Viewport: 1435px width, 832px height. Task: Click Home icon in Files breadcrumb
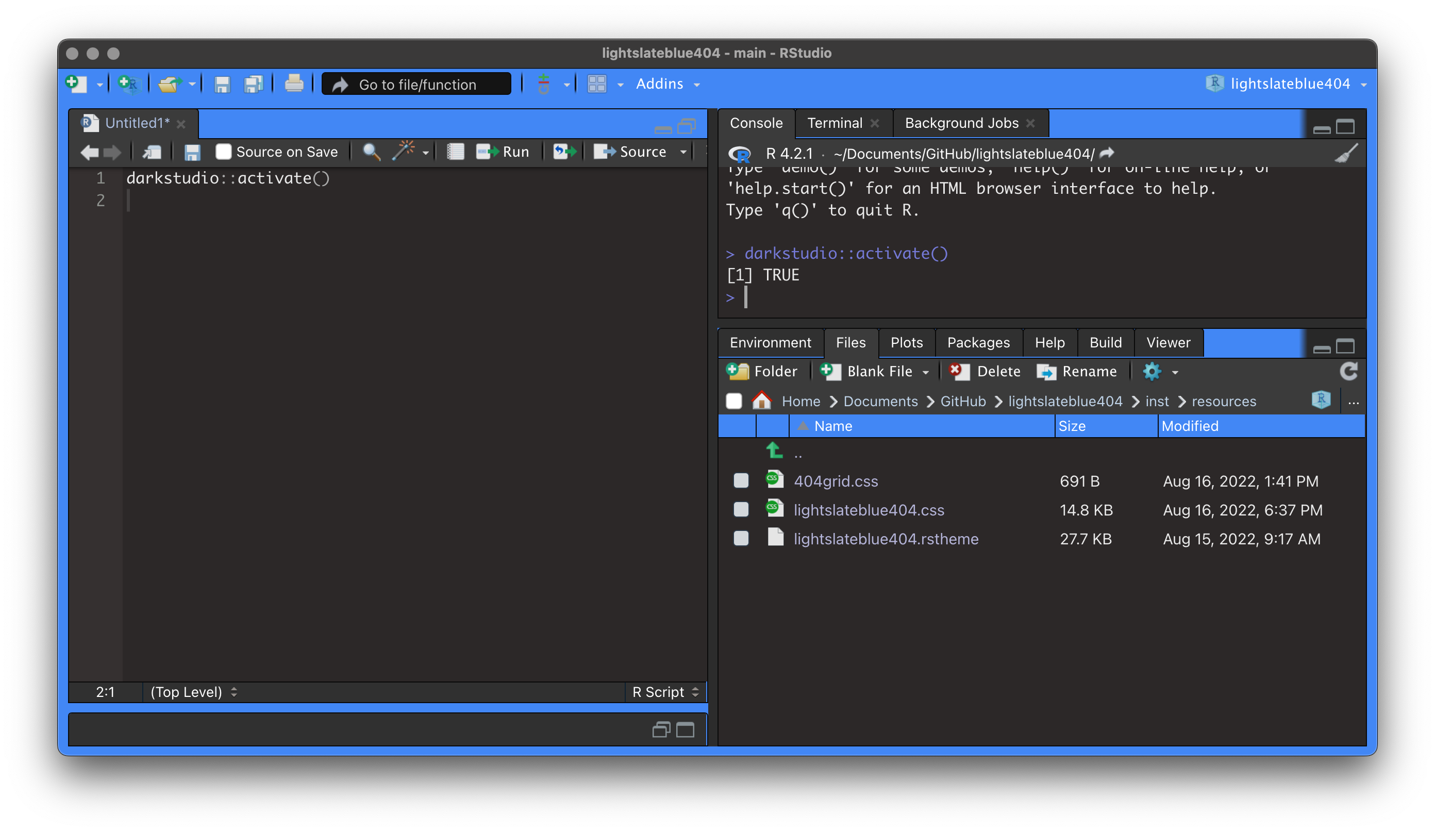coord(761,401)
